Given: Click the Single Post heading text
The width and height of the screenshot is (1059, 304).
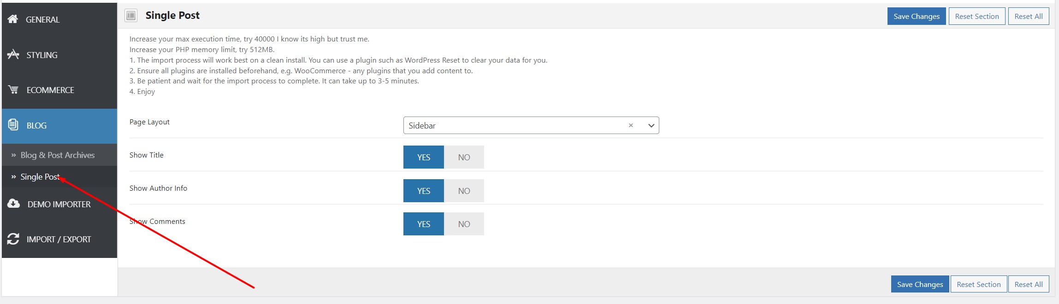Looking at the screenshot, I should click(x=172, y=15).
